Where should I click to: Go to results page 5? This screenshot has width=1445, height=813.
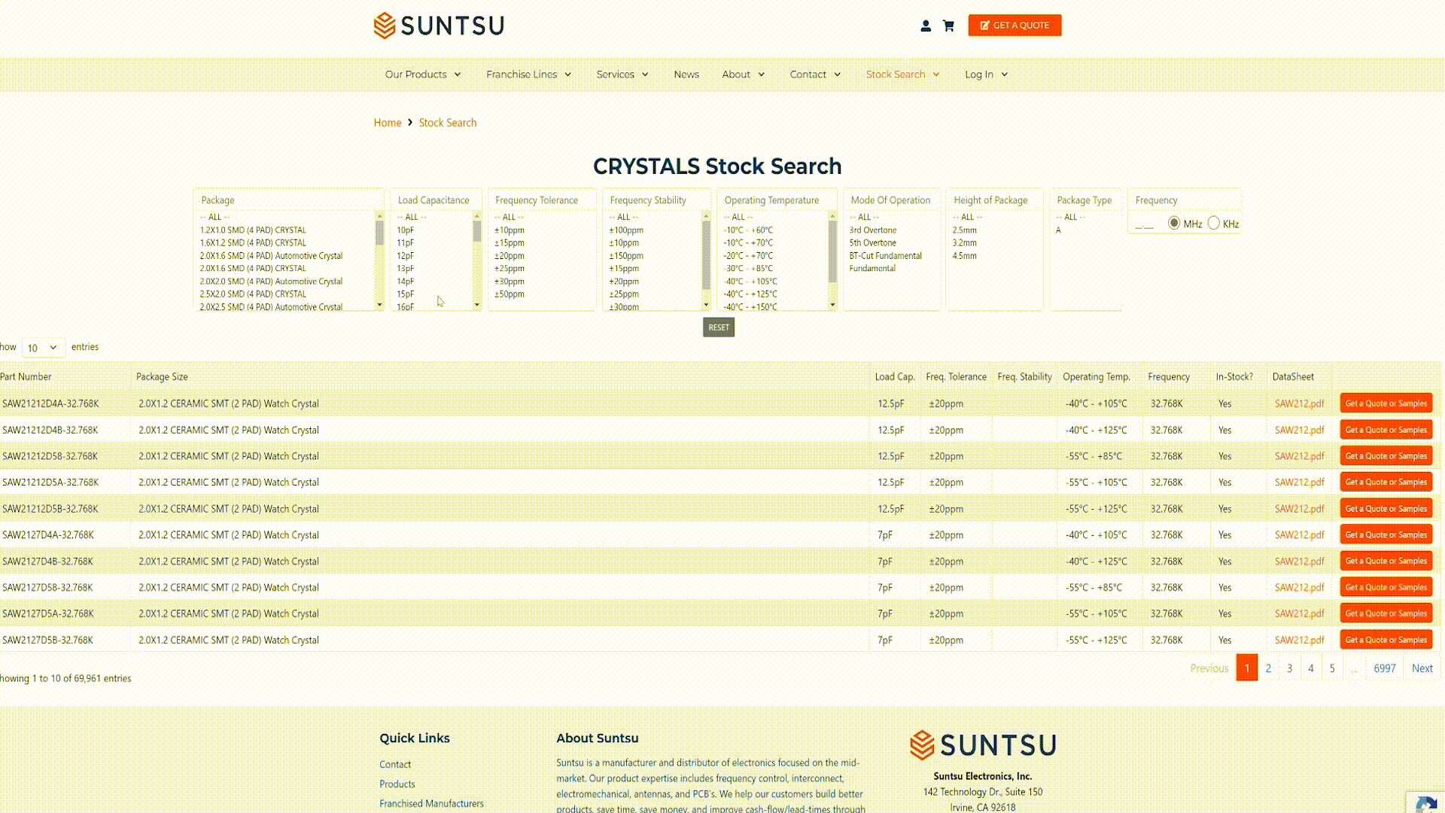(x=1332, y=668)
